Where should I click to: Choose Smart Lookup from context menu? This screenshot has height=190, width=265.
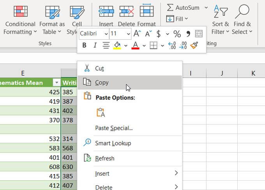tap(130, 143)
